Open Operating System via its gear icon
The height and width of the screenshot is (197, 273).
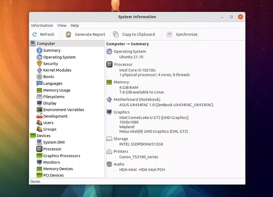(40, 57)
